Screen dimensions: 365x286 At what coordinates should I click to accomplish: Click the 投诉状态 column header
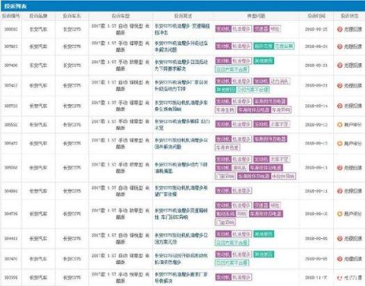tap(350, 16)
